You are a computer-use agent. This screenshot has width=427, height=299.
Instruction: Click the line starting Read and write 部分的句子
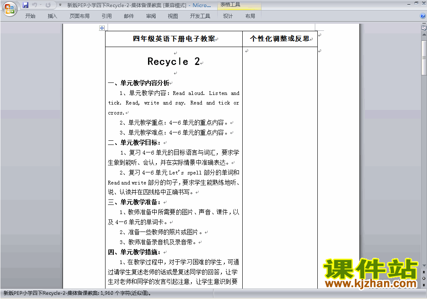pos(173,182)
